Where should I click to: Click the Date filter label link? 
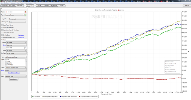coord(5,45)
